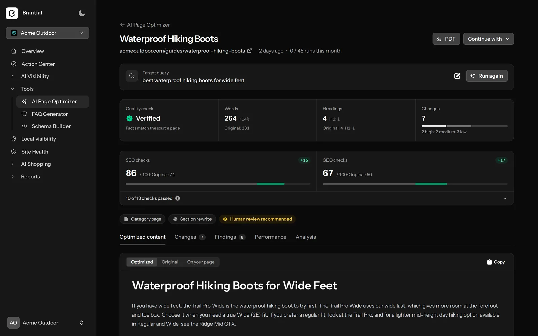Open the Acme Outdoor workspace dropdown
This screenshot has width=538, height=336.
coord(47,33)
